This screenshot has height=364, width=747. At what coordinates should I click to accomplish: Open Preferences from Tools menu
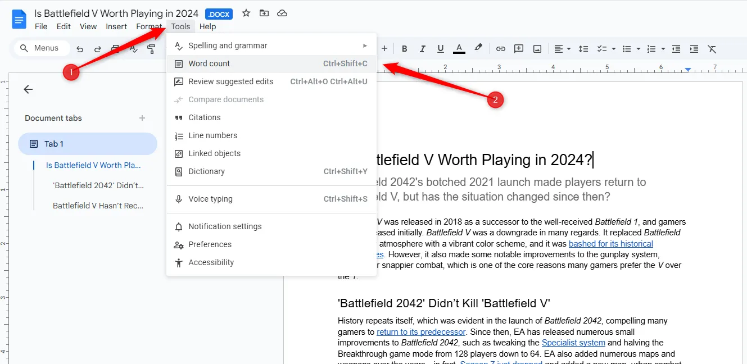click(x=271, y=244)
